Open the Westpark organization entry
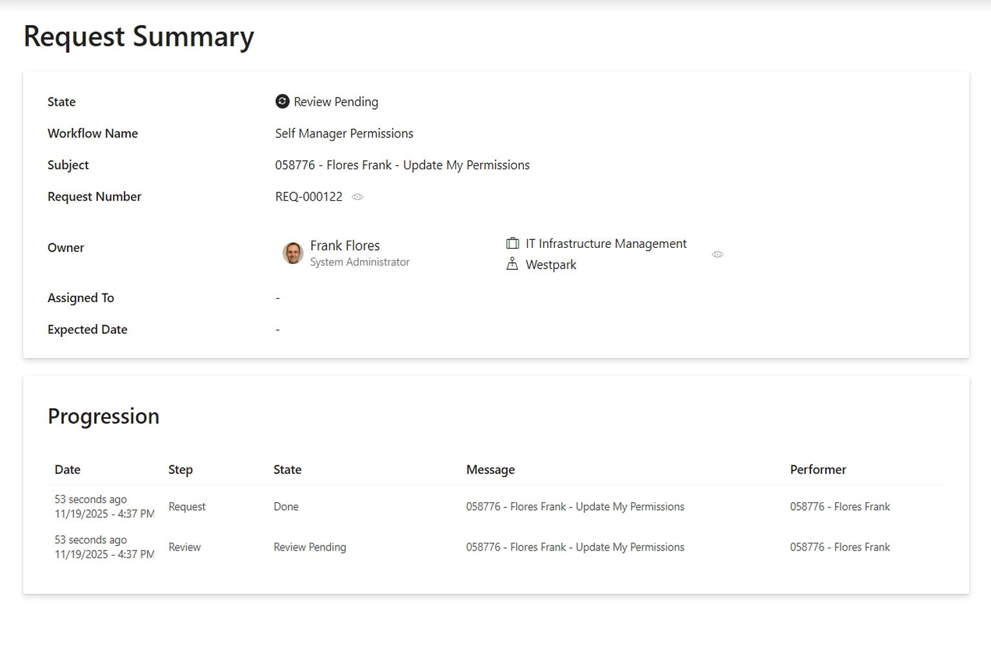The image size is (991, 661). pos(550,264)
